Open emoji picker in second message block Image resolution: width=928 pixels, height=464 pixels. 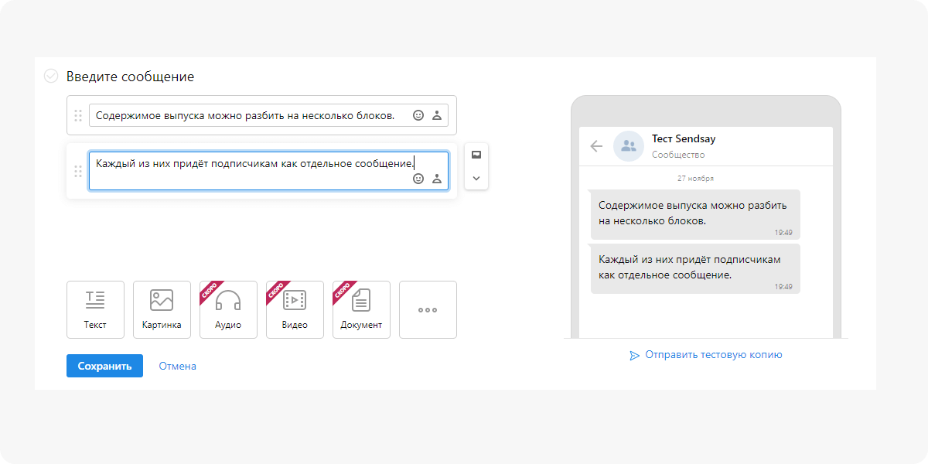[x=418, y=179]
